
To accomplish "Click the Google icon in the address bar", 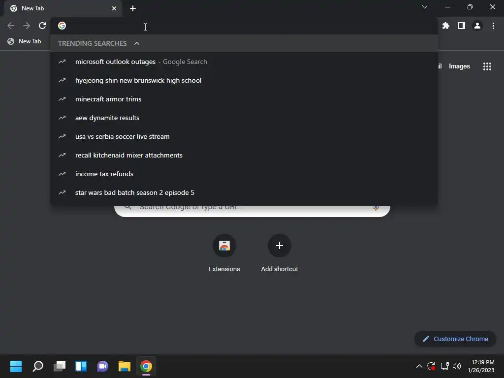I will click(x=62, y=26).
